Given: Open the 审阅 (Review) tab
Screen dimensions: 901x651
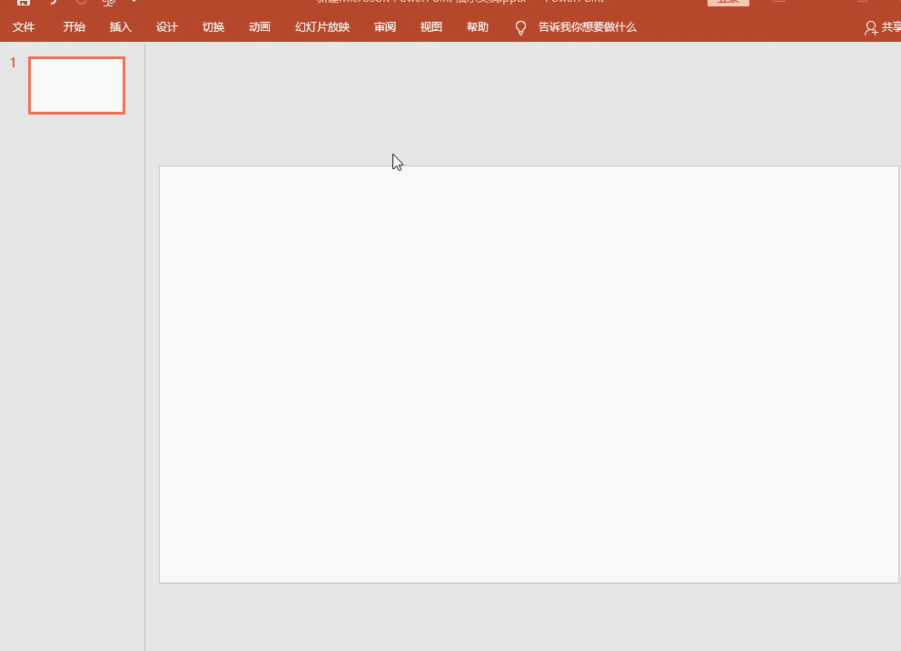Looking at the screenshot, I should [385, 27].
